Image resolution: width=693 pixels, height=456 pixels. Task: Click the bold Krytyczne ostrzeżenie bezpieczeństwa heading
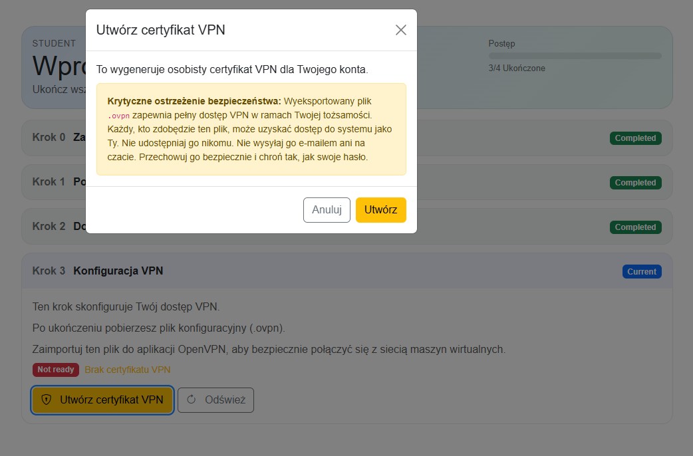coord(194,102)
